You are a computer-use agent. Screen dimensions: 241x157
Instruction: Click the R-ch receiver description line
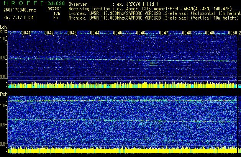click(154, 18)
